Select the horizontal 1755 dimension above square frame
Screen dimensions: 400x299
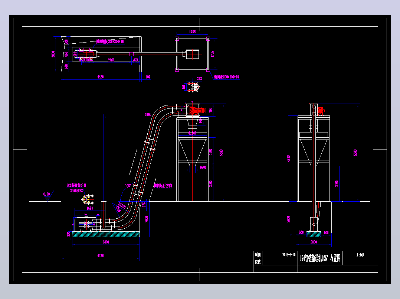tap(192, 32)
